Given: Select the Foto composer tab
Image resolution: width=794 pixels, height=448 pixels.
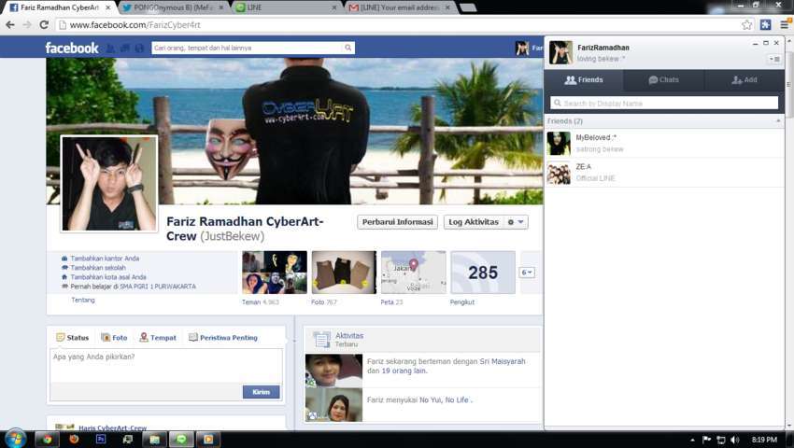Looking at the screenshot, I should pyautogui.click(x=114, y=338).
